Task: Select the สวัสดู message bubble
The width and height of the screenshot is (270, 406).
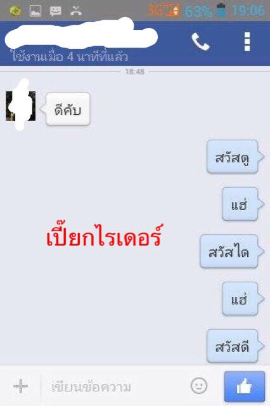Action: coord(235,157)
